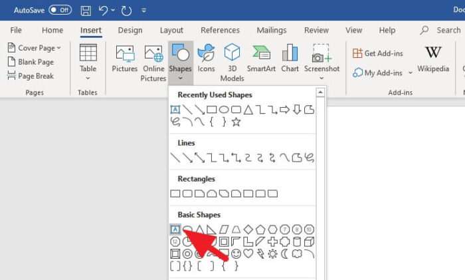Image resolution: width=465 pixels, height=280 pixels.
Task: Switch to the Design tab
Action: [x=130, y=30]
